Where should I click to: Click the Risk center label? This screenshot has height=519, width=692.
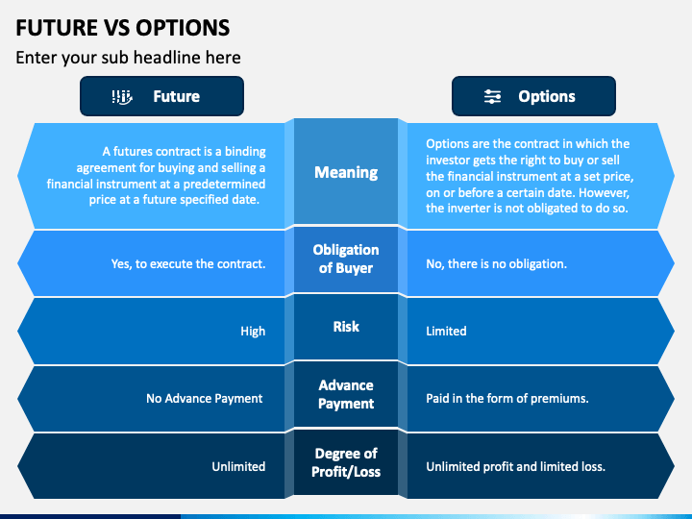[x=346, y=327]
